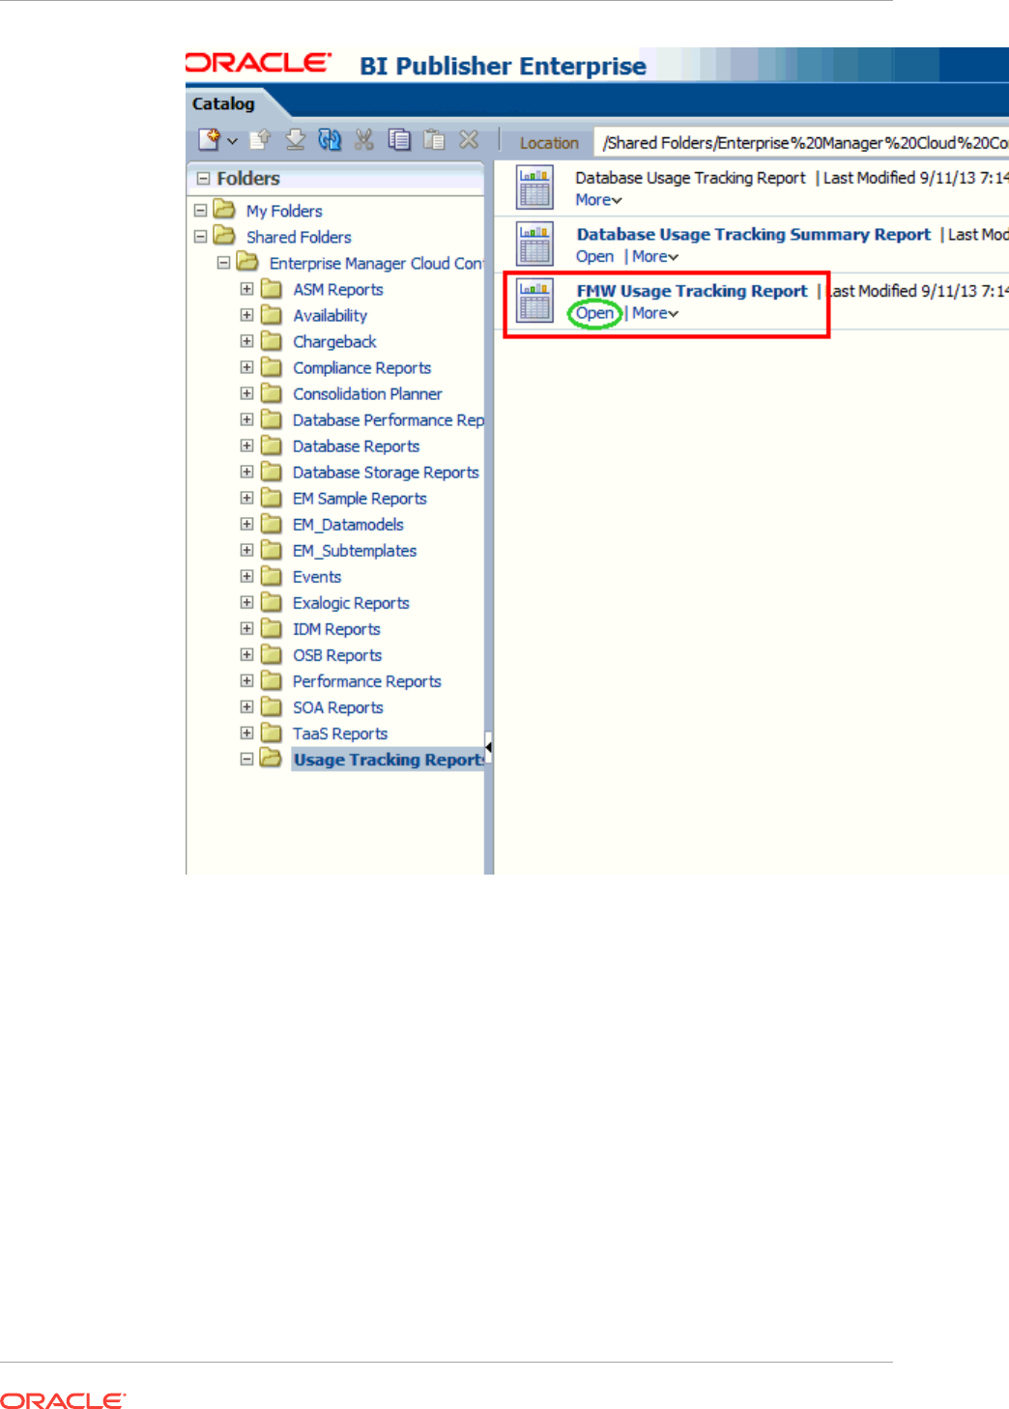
Task: Select the Performance Reports folder
Action: click(x=366, y=680)
